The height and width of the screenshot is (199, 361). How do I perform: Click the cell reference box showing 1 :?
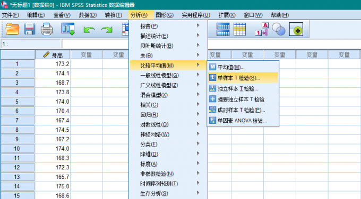click(x=31, y=44)
